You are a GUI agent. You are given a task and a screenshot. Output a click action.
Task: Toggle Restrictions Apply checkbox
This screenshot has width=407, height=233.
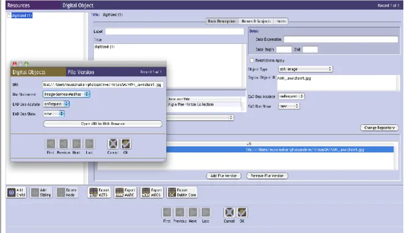pyautogui.click(x=252, y=60)
